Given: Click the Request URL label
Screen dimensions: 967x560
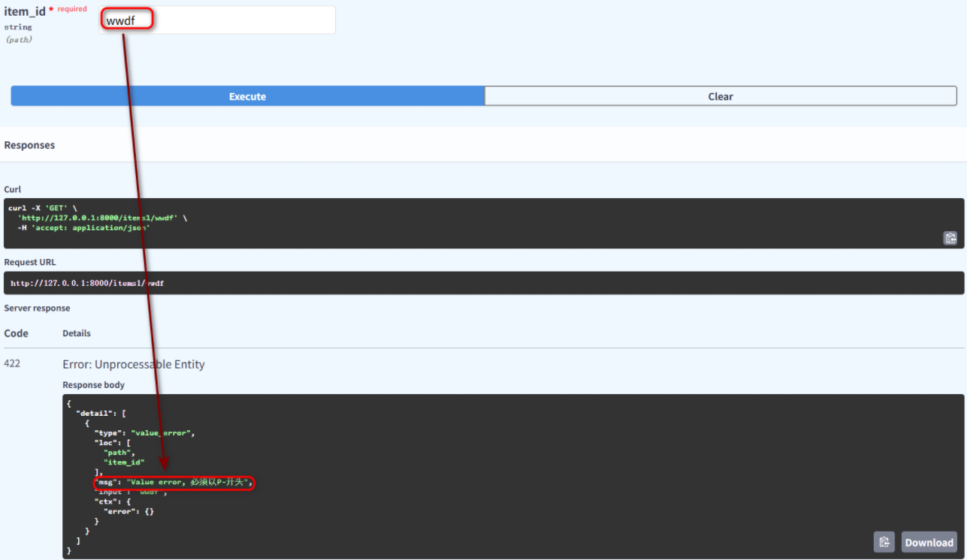Looking at the screenshot, I should tap(30, 262).
